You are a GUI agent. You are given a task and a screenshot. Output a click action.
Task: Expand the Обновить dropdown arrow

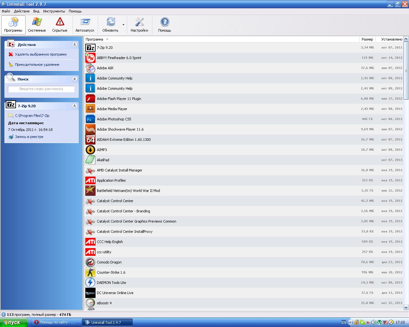[123, 25]
